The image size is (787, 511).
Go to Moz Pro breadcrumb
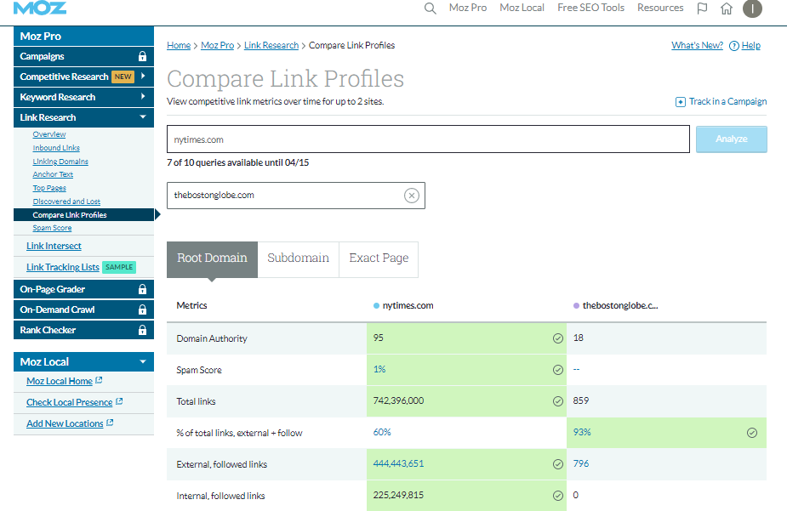217,45
